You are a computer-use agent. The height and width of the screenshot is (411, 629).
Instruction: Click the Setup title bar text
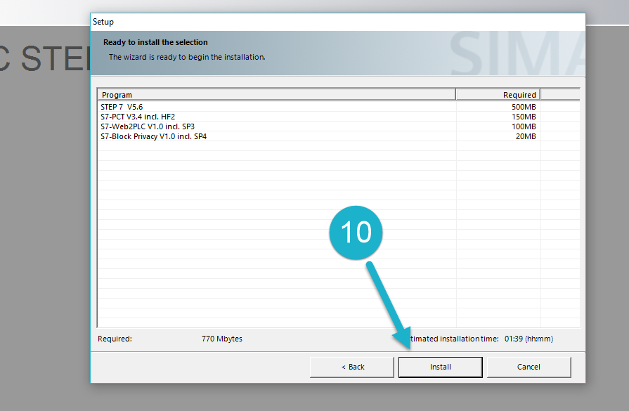coord(103,22)
